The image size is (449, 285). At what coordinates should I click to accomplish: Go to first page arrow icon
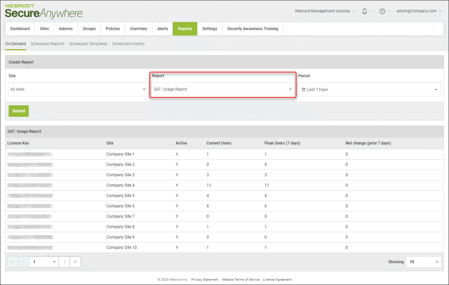[x=13, y=262]
